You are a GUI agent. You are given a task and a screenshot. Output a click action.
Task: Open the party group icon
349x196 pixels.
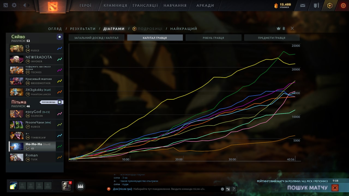[80, 186]
